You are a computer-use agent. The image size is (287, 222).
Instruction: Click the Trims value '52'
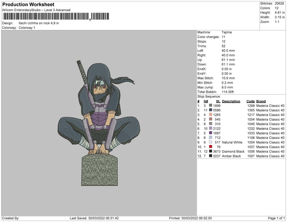[223, 46]
